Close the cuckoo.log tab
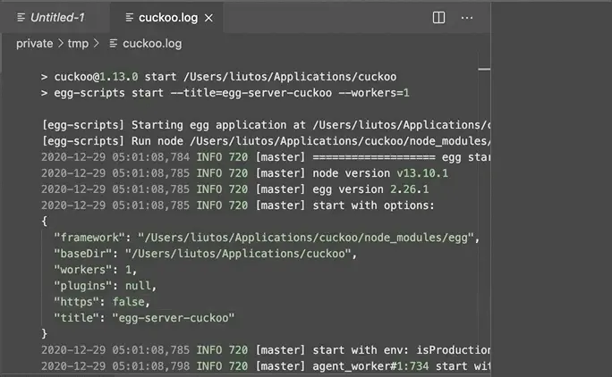This screenshot has width=612, height=377. click(209, 17)
